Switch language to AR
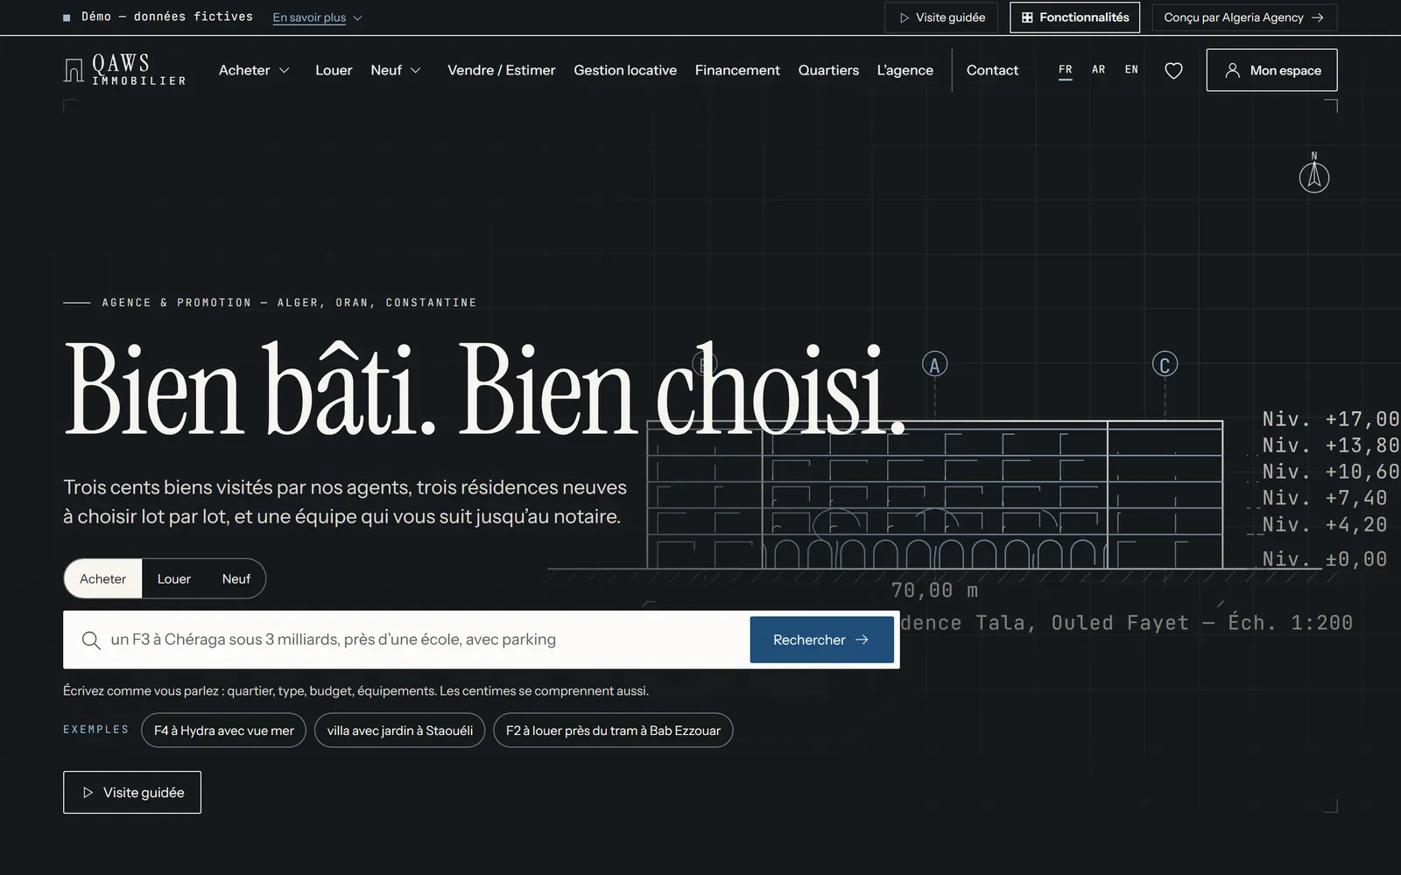Screen dimensions: 1401x875 (x=1098, y=70)
